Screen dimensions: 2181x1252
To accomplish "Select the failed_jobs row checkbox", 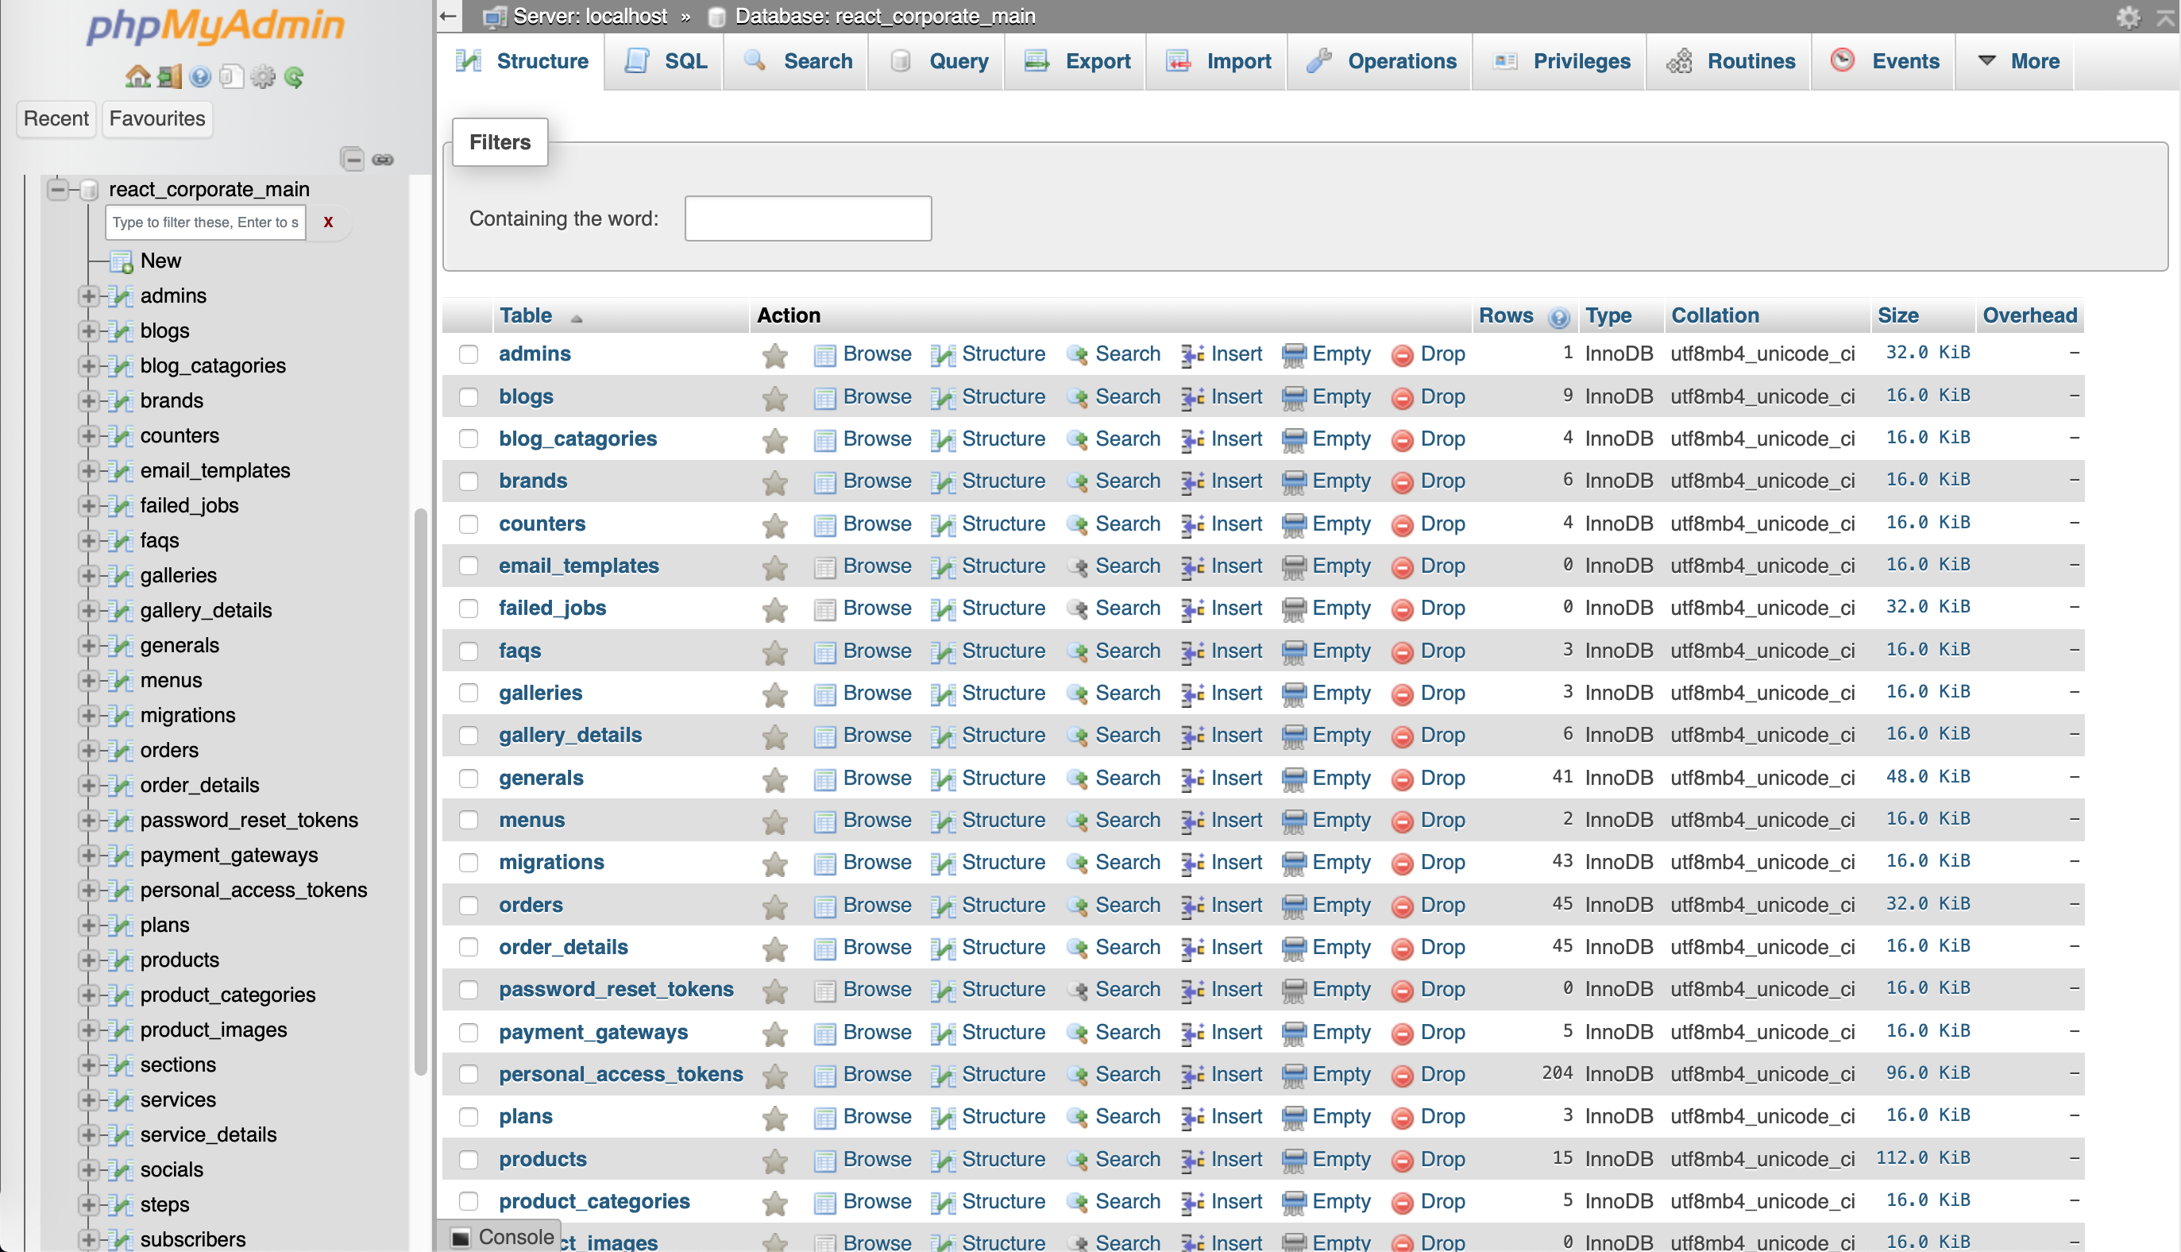I will 469,608.
